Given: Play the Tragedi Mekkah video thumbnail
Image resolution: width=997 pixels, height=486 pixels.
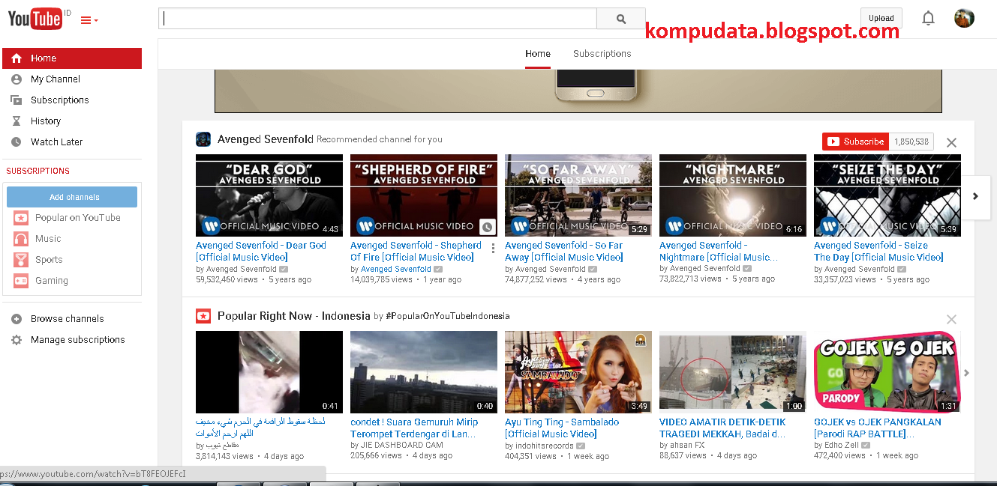Looking at the screenshot, I should 733,372.
